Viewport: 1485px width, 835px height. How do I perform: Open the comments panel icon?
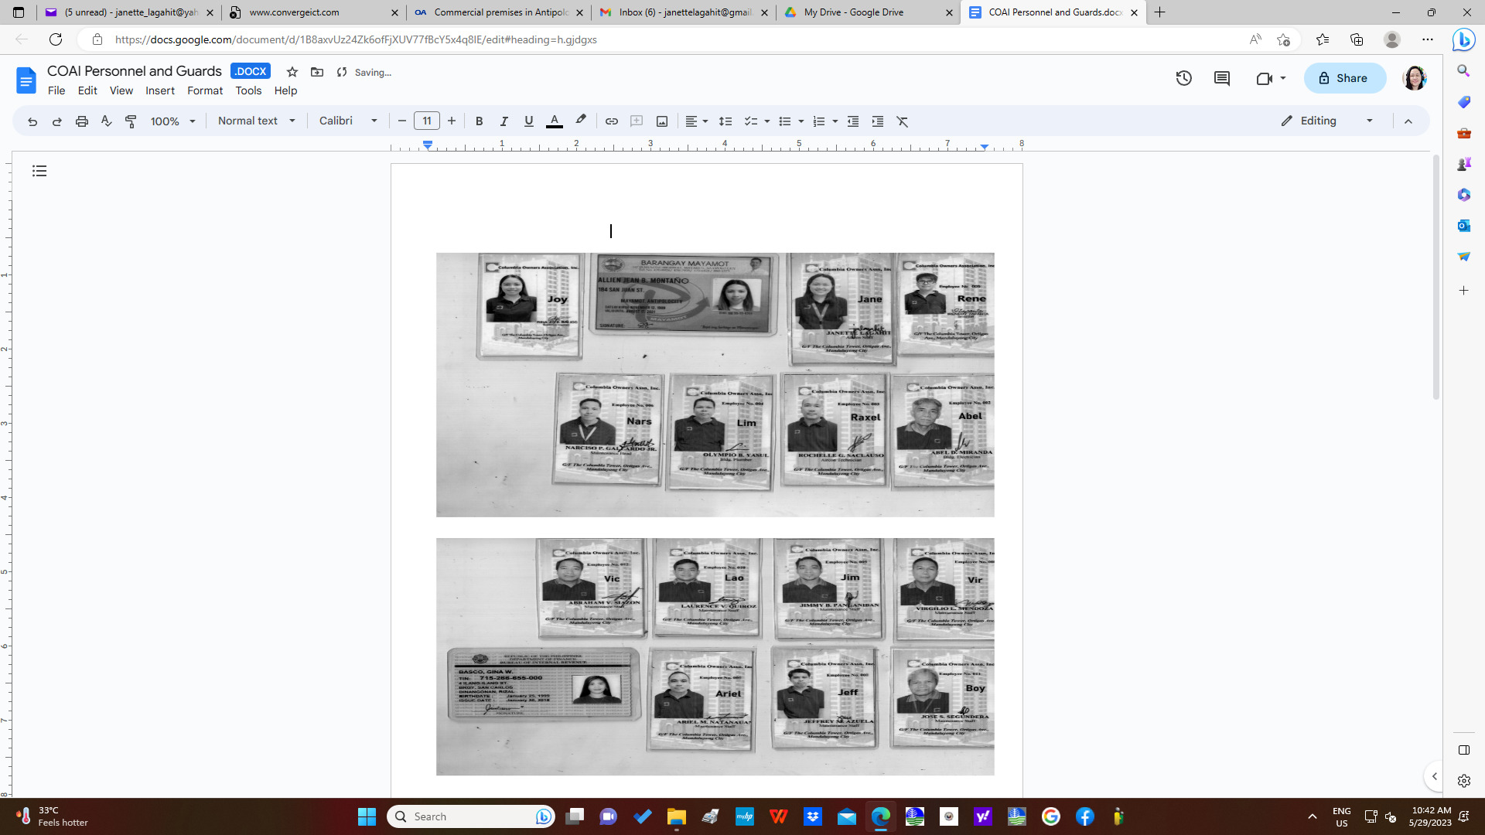[1221, 78]
